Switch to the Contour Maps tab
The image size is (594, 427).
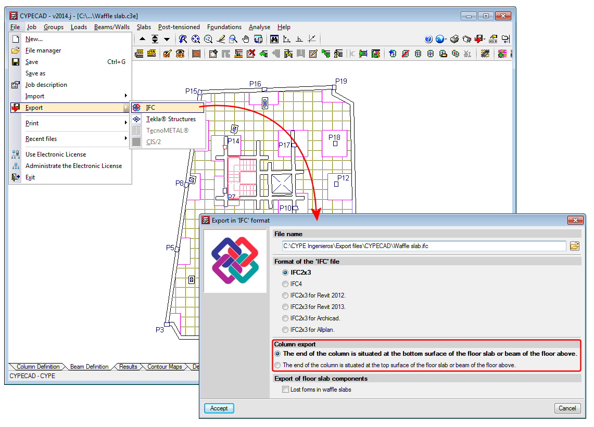click(165, 367)
